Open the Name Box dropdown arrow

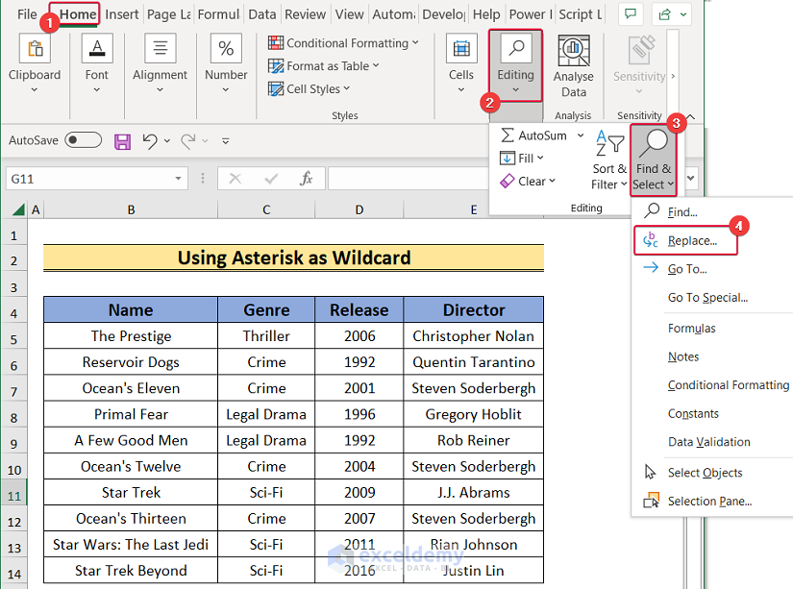coord(179,179)
